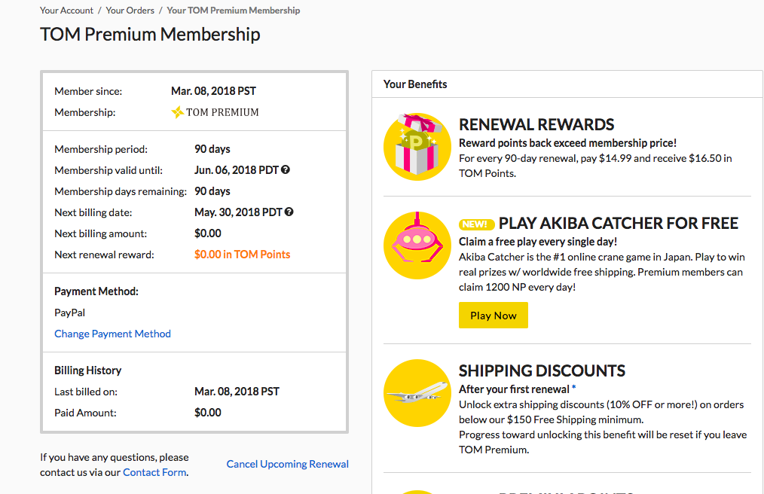
Task: Click the Paid Amount: label
Action: pos(85,413)
